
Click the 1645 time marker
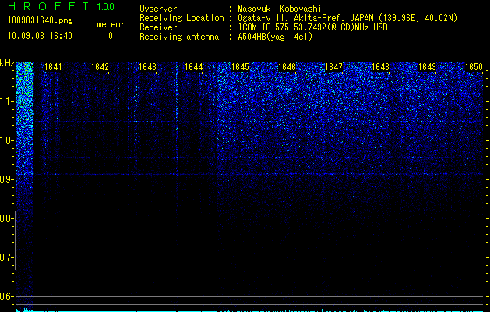click(x=240, y=66)
